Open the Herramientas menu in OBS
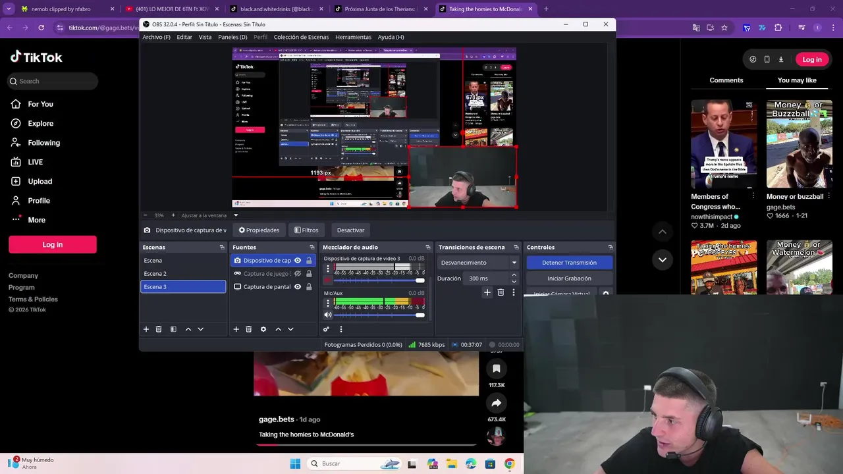The width and height of the screenshot is (843, 474). (x=353, y=37)
